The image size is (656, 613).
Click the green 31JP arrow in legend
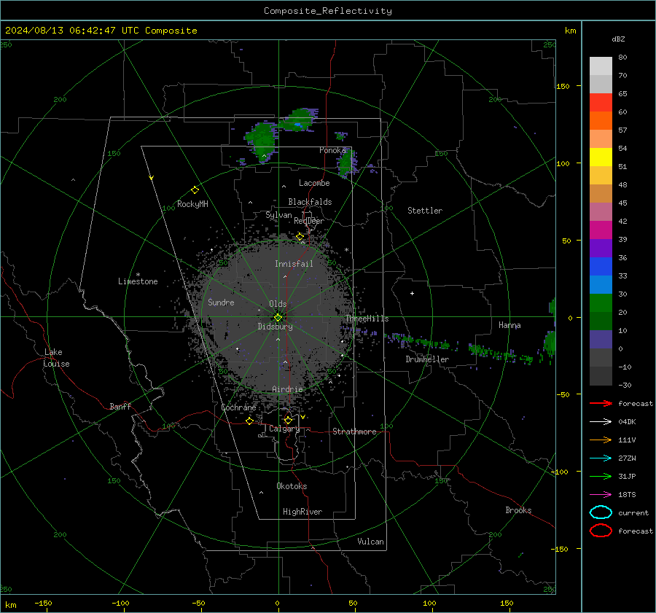click(x=601, y=476)
